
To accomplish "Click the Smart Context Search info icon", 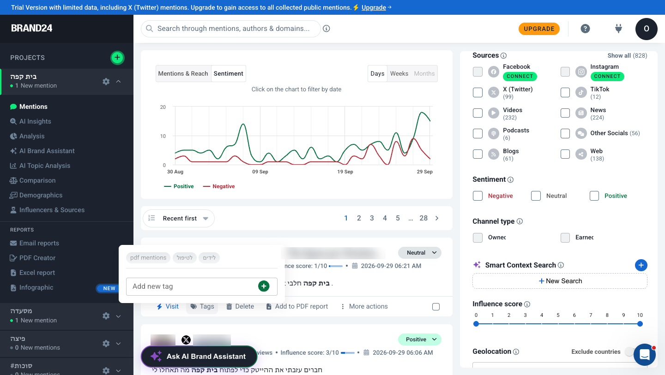I will [x=561, y=265].
